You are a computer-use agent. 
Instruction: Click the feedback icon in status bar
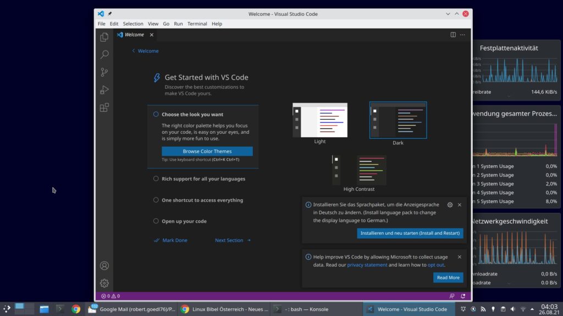point(452,296)
